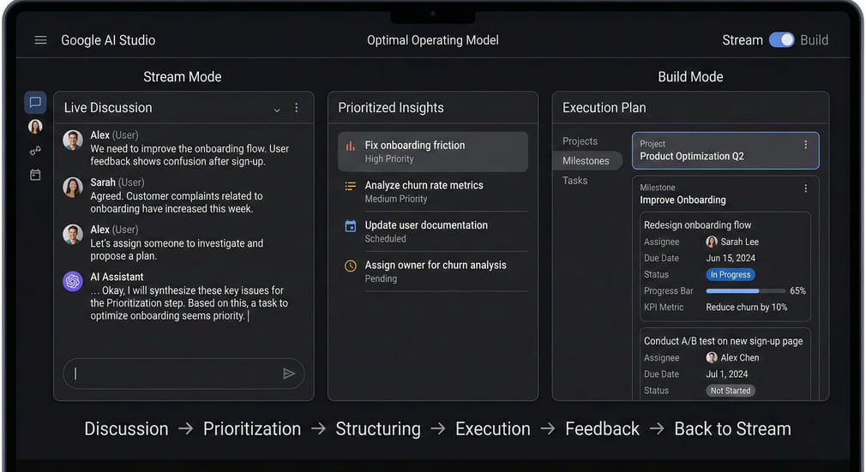Click the In Progress status badge
866x472 pixels.
tap(731, 275)
